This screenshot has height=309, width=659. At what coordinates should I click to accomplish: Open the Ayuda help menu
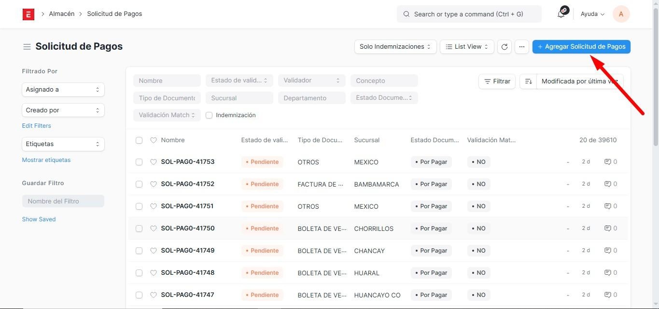click(x=592, y=14)
